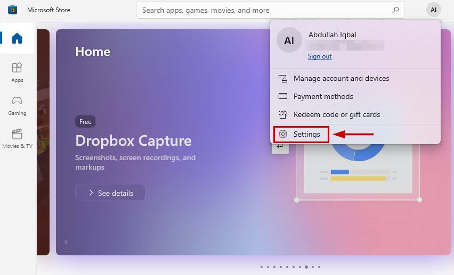Select the first carousel page dot

pyautogui.click(x=262, y=267)
